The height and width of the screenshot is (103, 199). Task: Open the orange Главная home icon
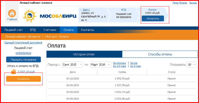pos(12,13)
